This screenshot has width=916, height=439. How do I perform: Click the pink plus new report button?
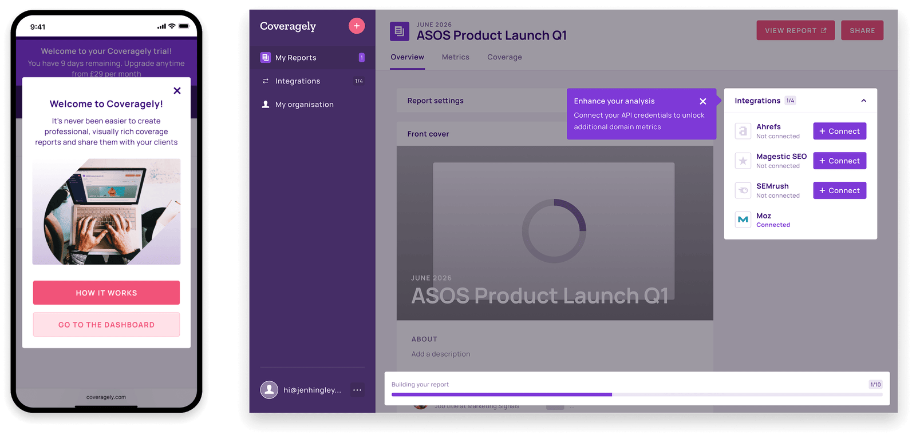point(357,26)
